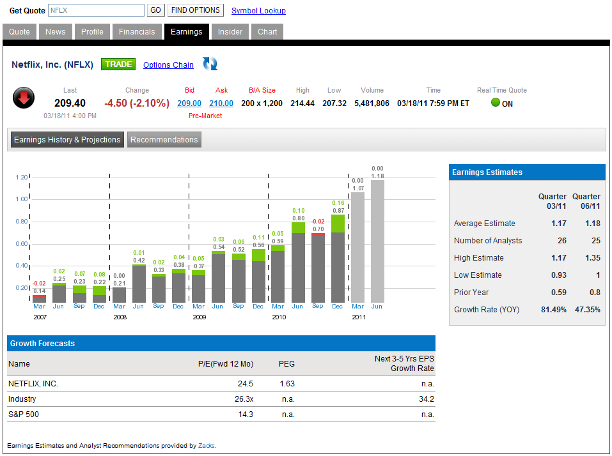Open the Insider tab
Viewport: 612px width, 456px height.
pyautogui.click(x=230, y=31)
